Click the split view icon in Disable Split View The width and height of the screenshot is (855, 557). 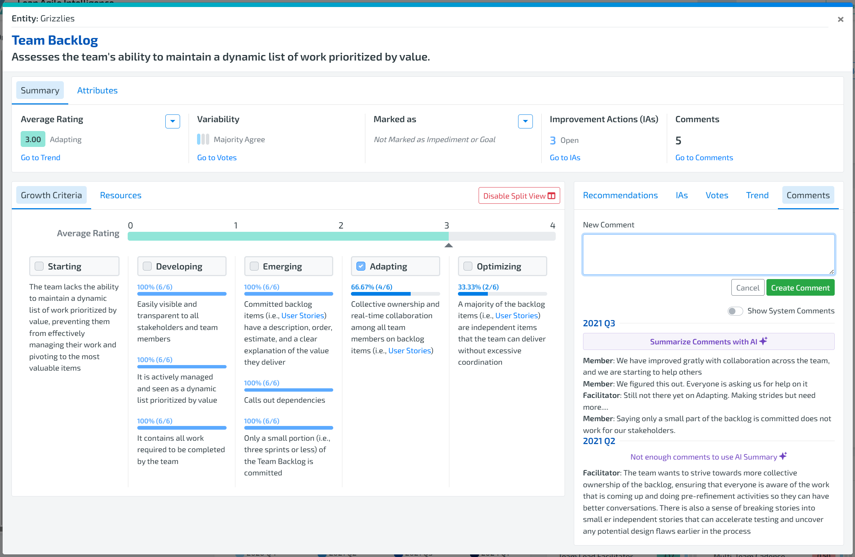pos(552,196)
